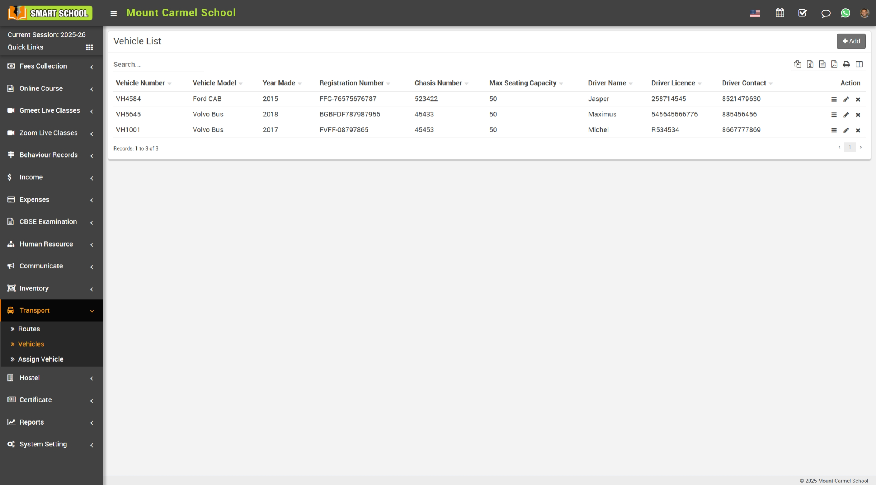Edit vehicle VH5645 with pencil icon
The image size is (876, 485).
pyautogui.click(x=846, y=115)
